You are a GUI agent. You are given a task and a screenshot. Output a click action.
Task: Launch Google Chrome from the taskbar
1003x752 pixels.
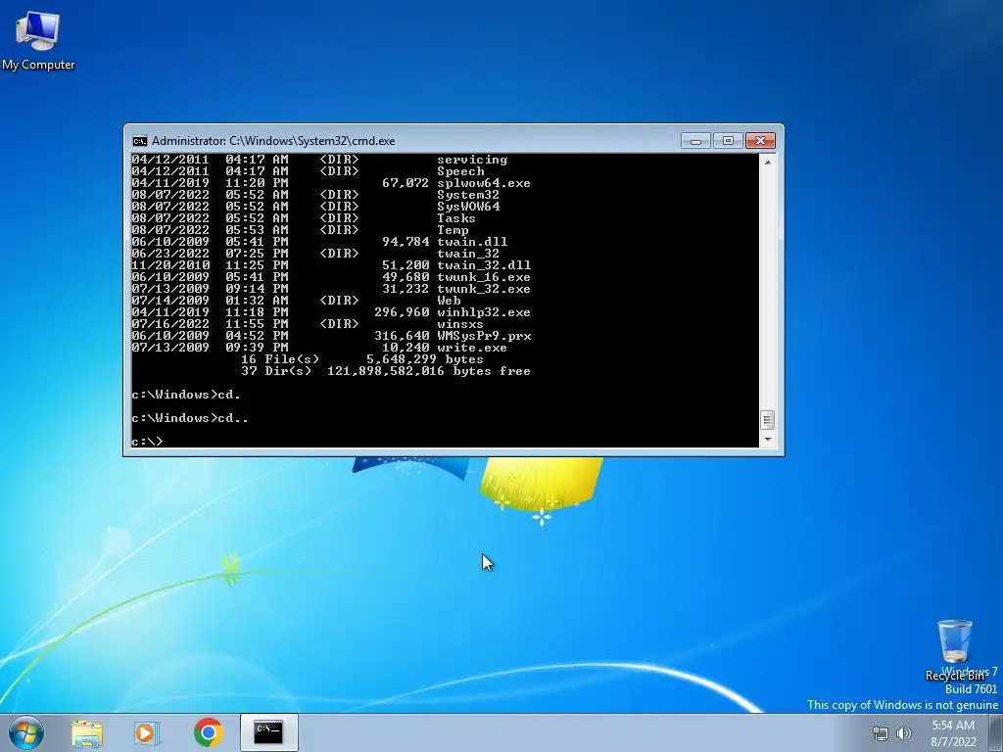point(208,732)
